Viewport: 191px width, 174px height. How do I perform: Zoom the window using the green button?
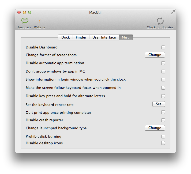tap(30, 12)
